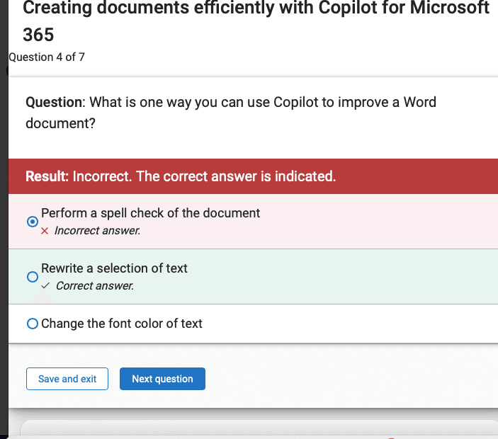Screen dimensions: 498x439
Task: Click the 'Rewrite a selection of text' option label
Action: 114,268
